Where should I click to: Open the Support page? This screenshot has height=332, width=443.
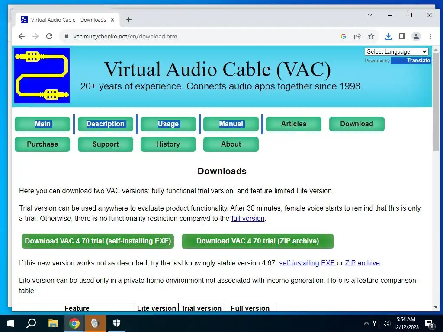[x=106, y=144]
